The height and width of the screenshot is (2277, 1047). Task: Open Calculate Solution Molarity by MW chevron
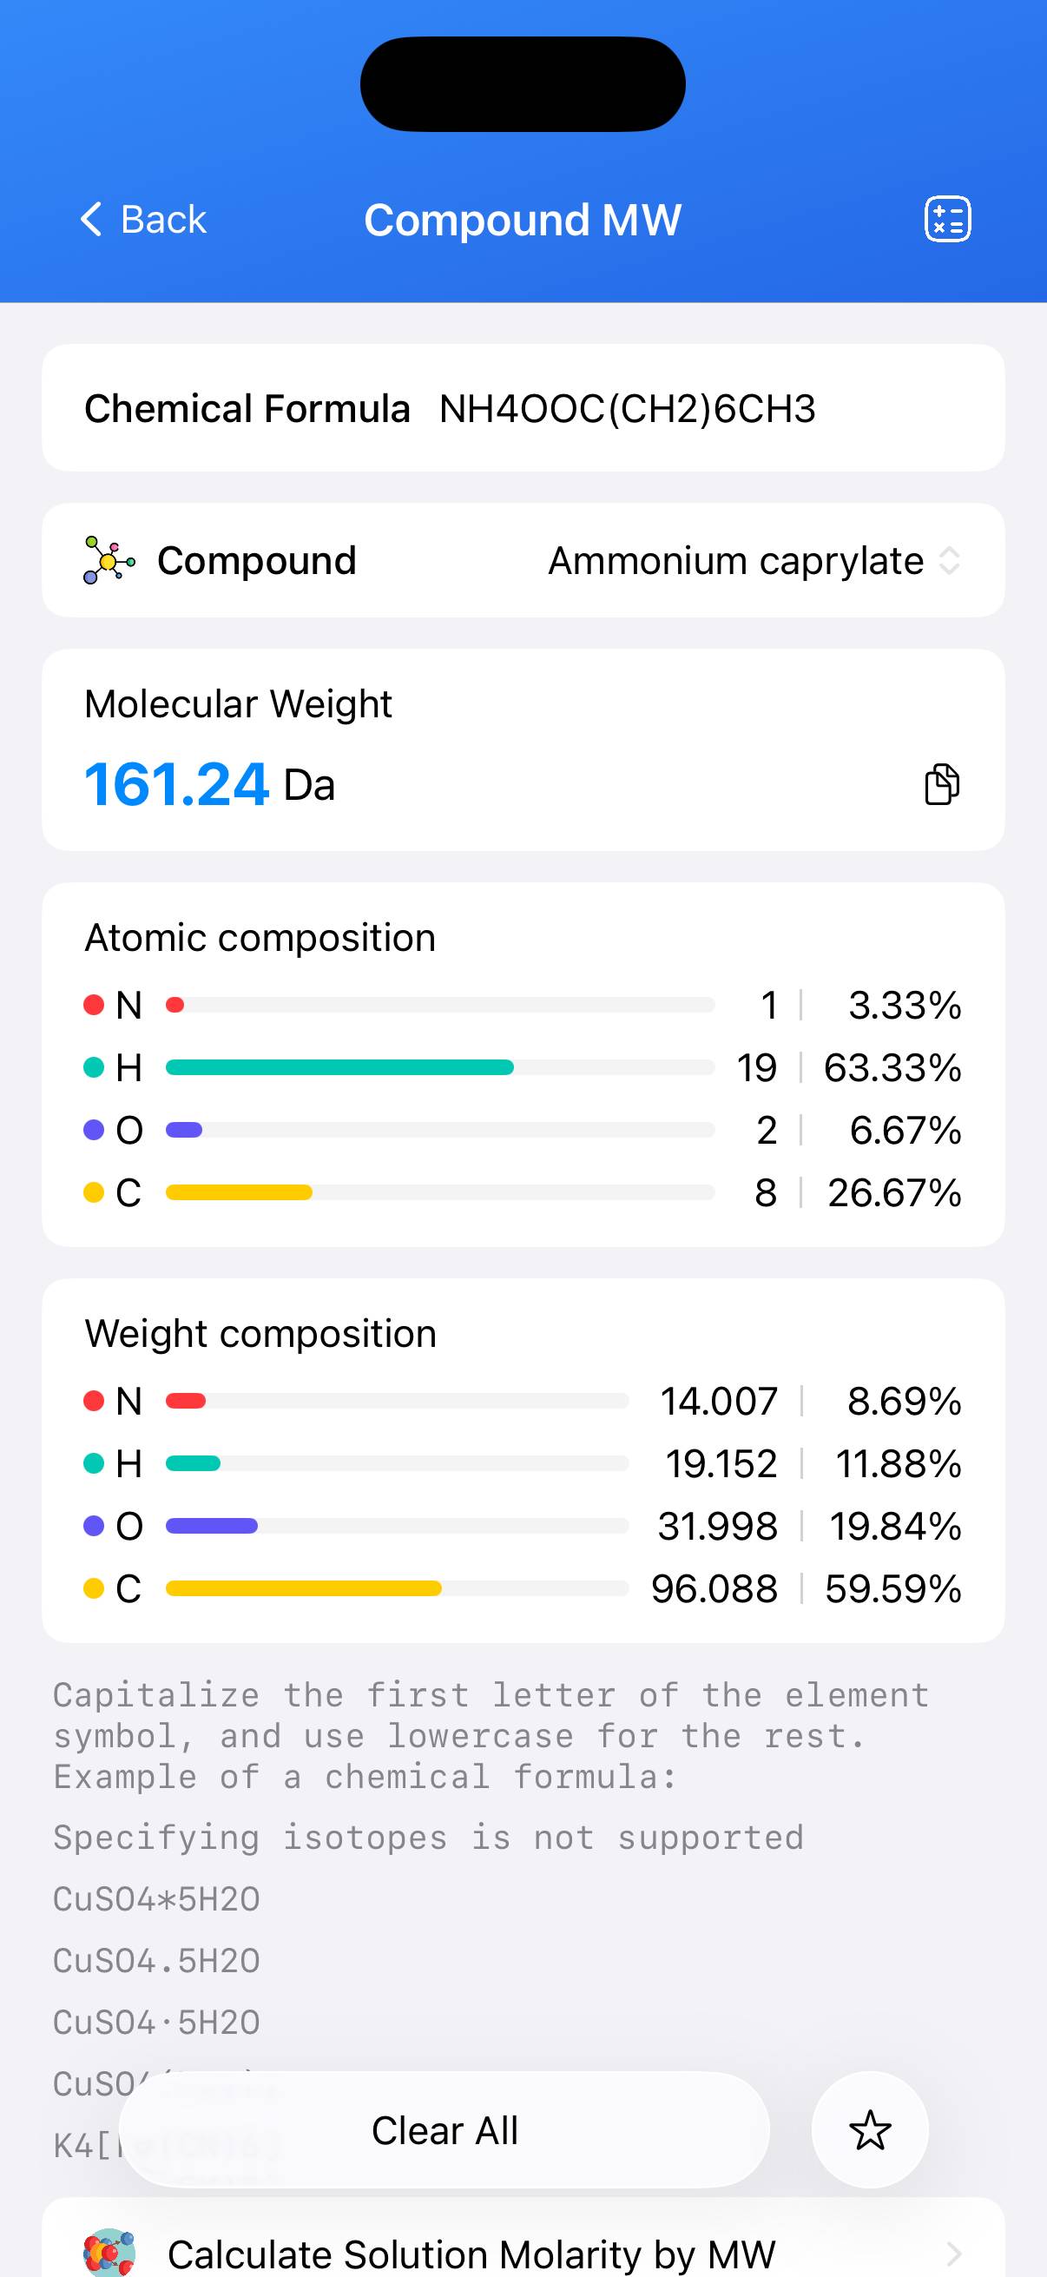952,2254
